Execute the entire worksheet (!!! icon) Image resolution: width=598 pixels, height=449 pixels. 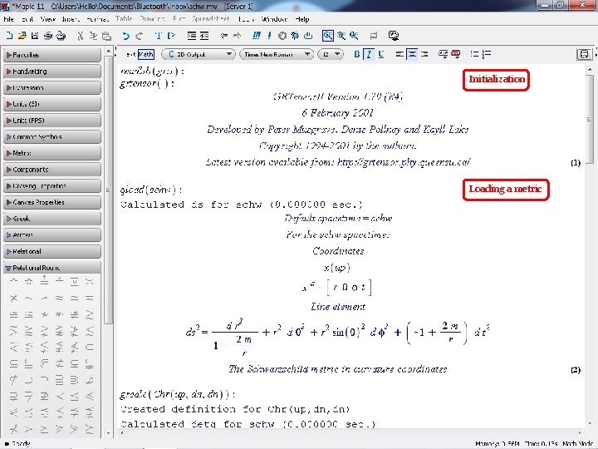257,36
